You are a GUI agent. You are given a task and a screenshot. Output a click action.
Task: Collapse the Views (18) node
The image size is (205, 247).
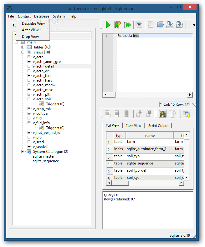click(x=23, y=52)
